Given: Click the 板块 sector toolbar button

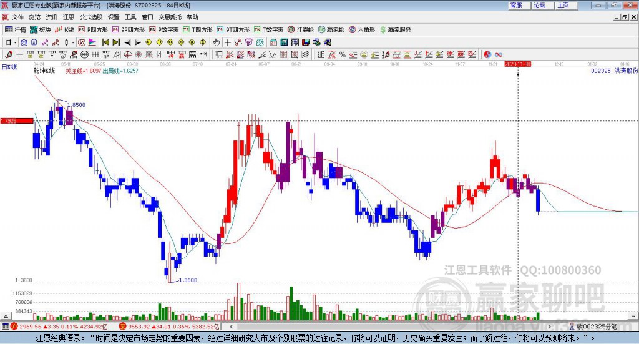Looking at the screenshot, I should pos(40,30).
